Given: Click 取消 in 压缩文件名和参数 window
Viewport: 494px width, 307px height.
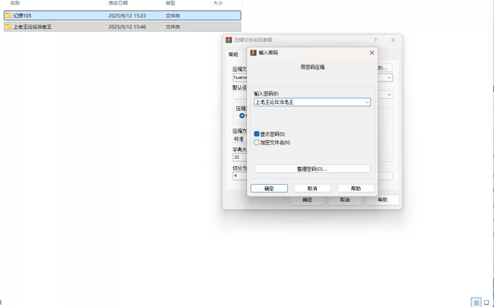Looking at the screenshot, I should [x=345, y=200].
